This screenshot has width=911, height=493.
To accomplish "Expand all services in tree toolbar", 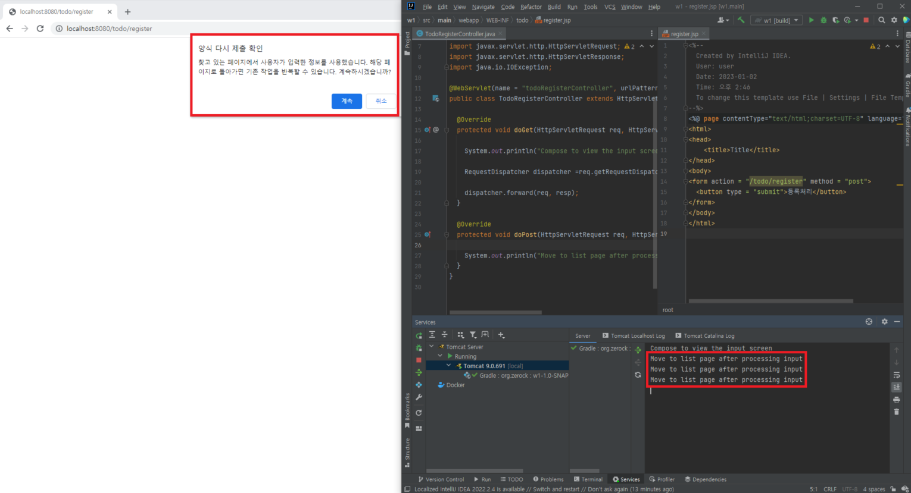I will 432,335.
